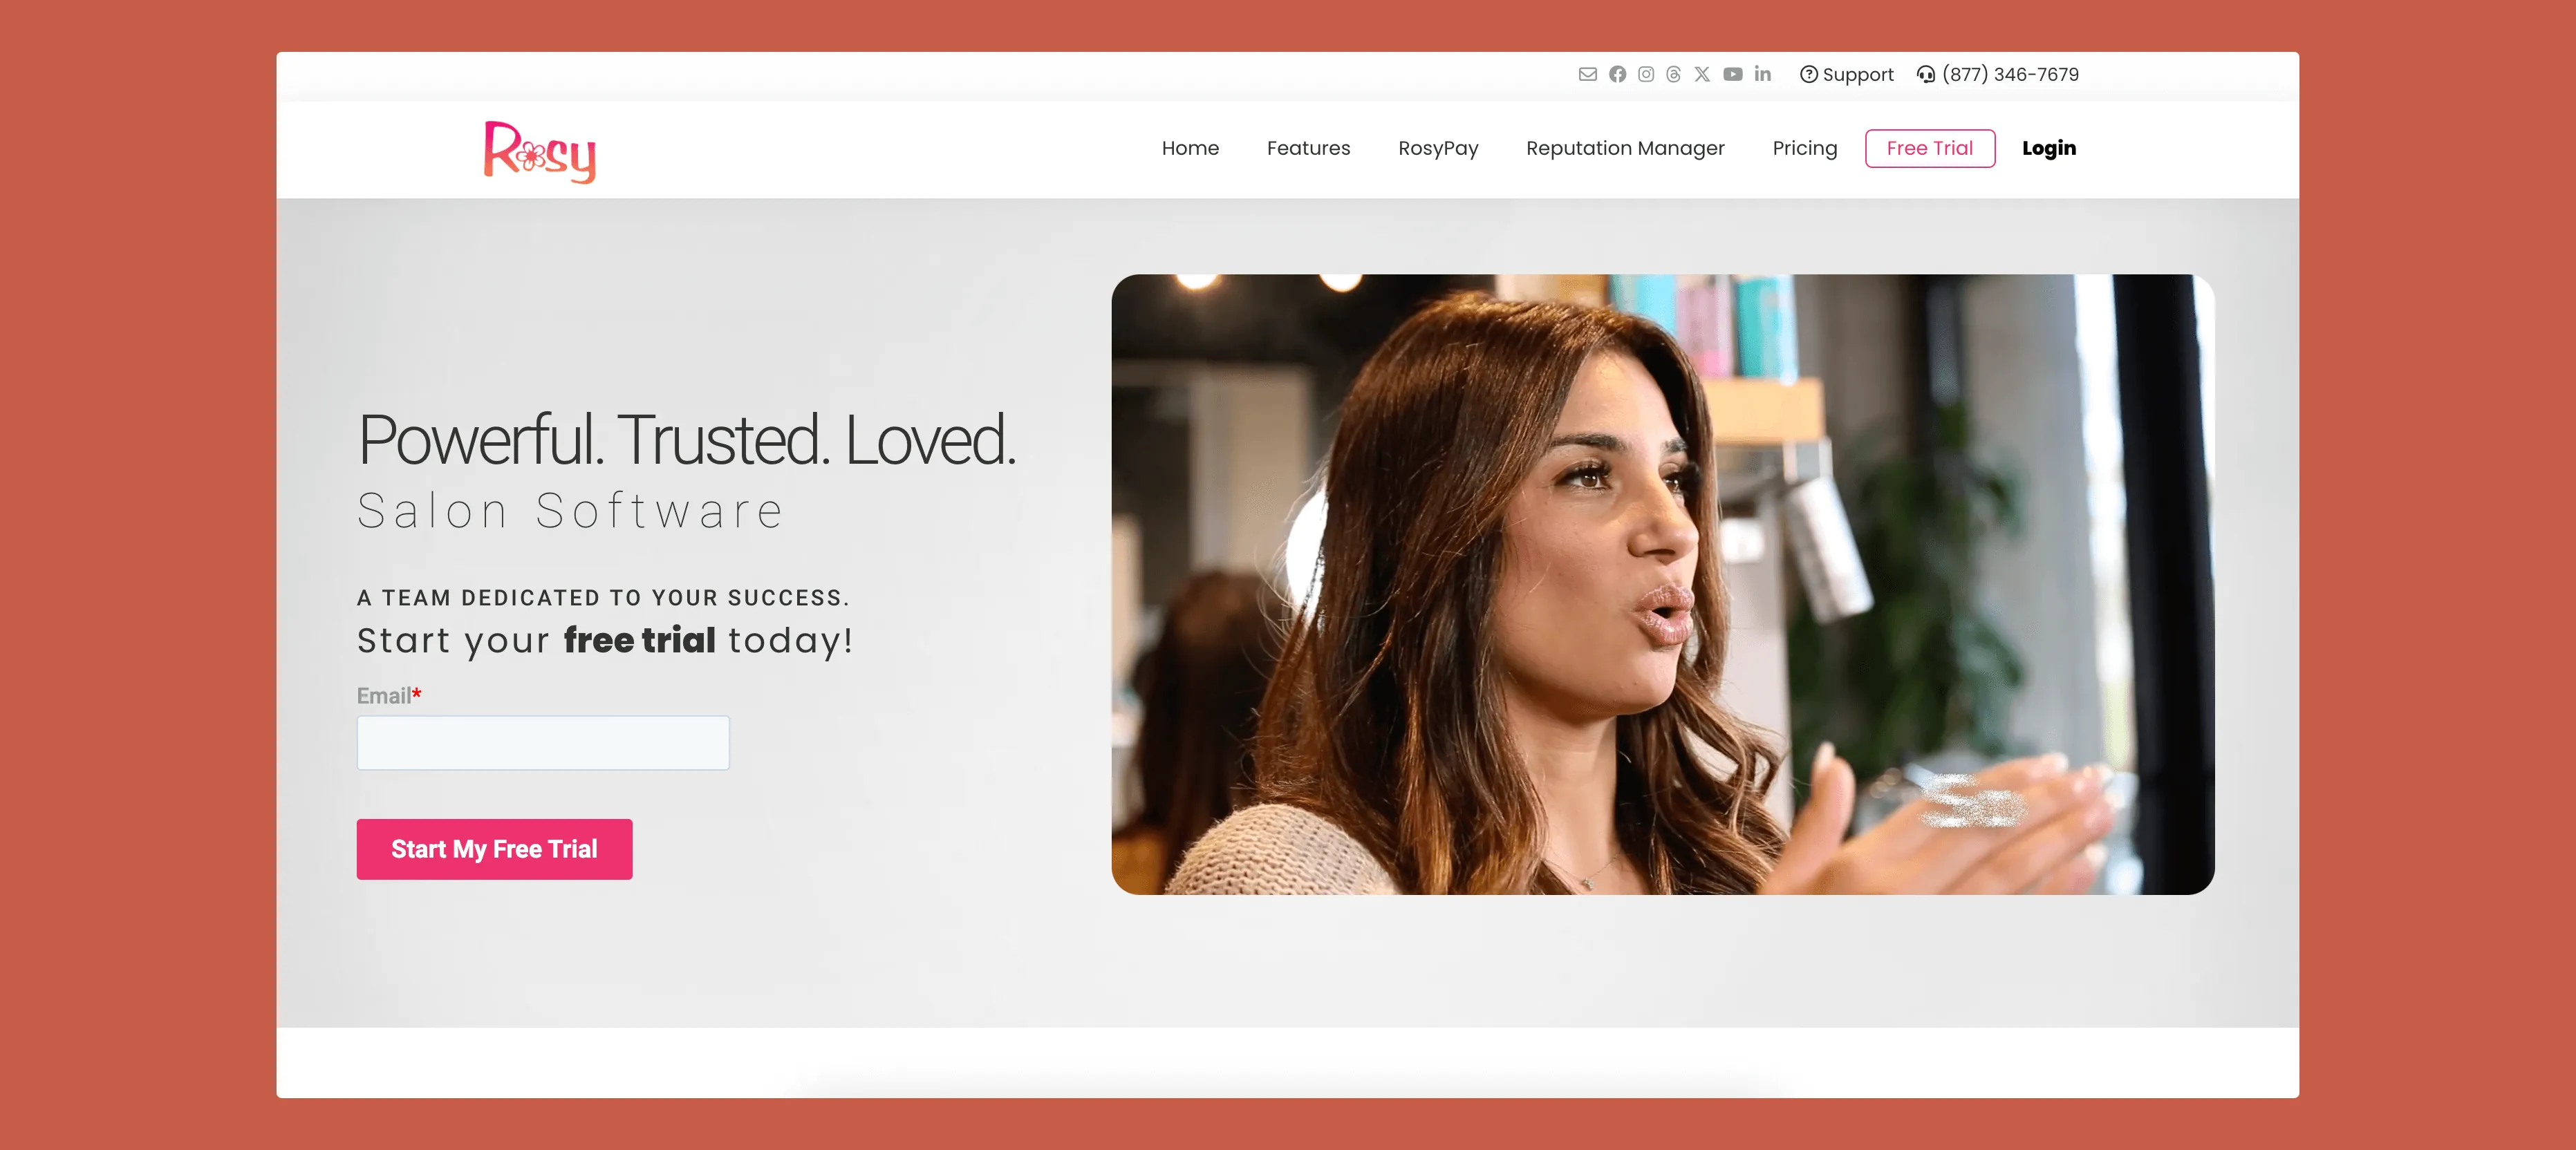Click the Login link
The height and width of the screenshot is (1150, 2576).
[2049, 148]
